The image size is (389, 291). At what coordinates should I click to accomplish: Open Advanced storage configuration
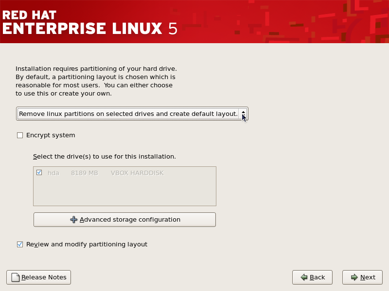coord(124,220)
